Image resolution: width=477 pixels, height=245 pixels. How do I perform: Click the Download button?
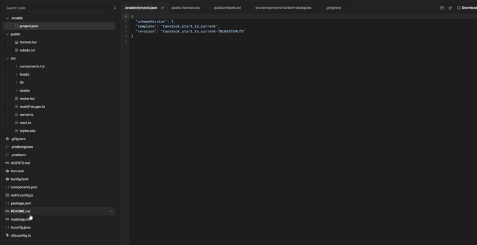point(467,8)
